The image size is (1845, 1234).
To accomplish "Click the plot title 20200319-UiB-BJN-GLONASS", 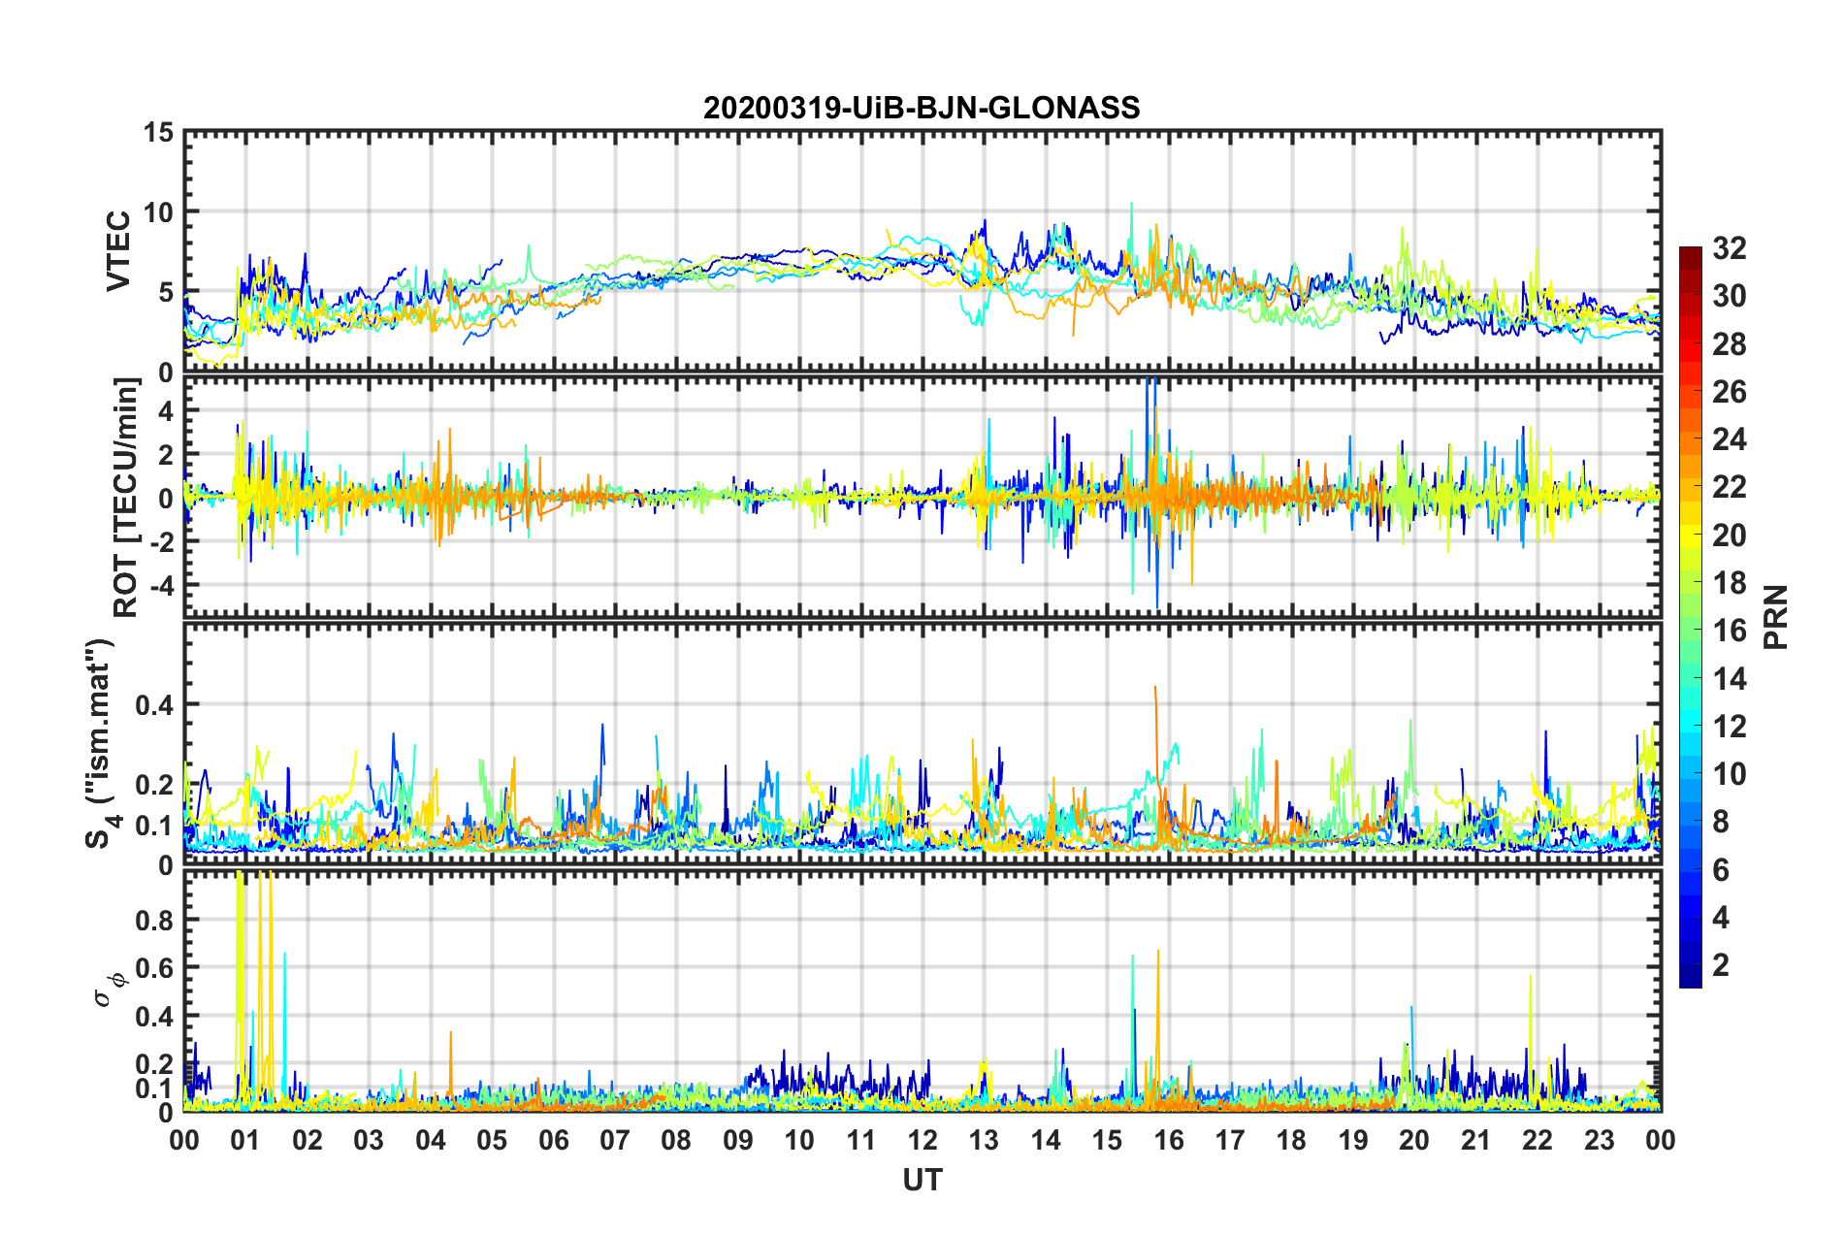I will [x=922, y=108].
